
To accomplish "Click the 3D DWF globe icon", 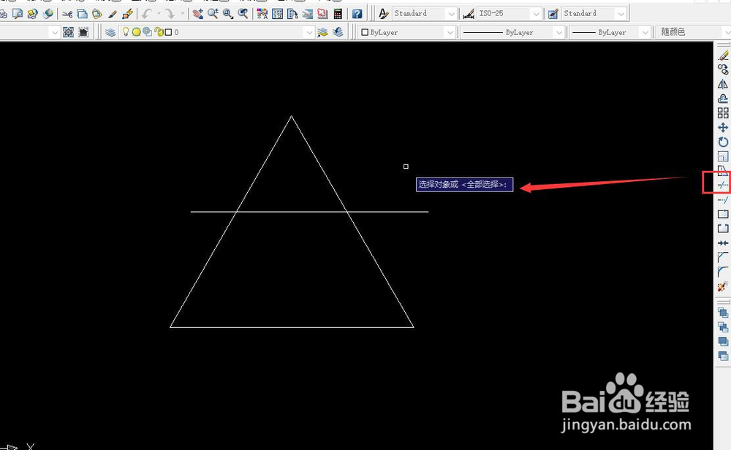I will [48, 13].
